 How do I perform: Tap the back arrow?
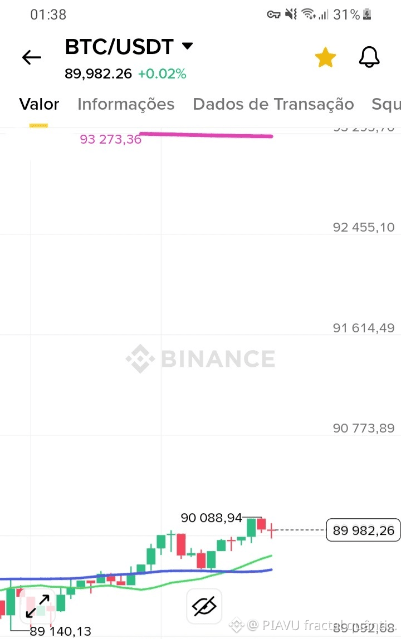click(32, 57)
